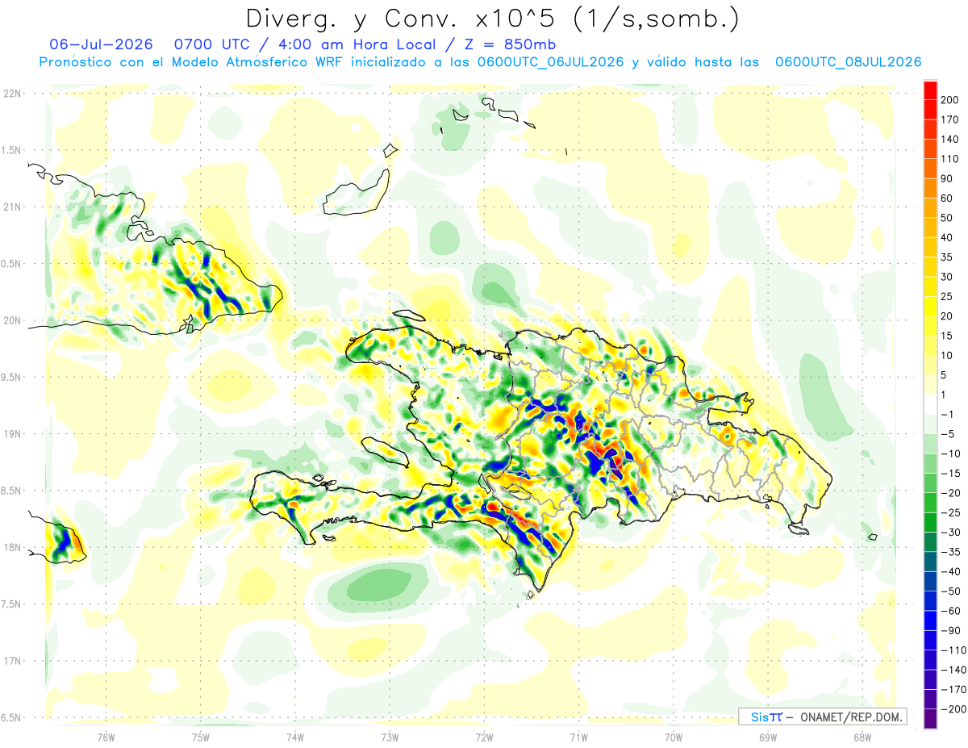Click the colorbar value '140'

pos(950,139)
